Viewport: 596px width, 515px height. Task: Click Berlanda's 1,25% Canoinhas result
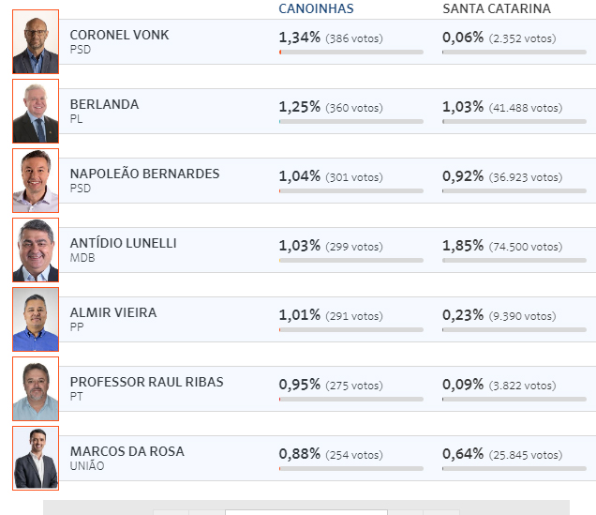pyautogui.click(x=300, y=107)
